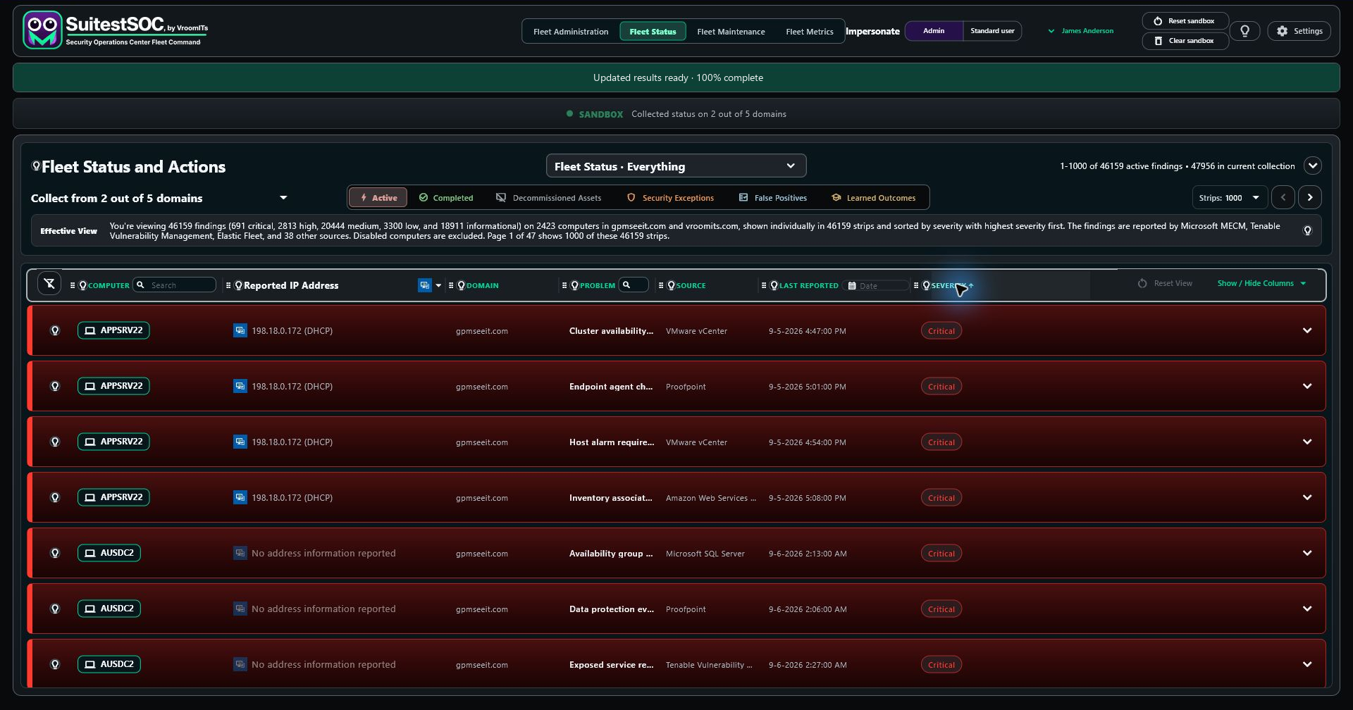1353x710 pixels.
Task: Open the Fleet Administration tab
Action: [571, 32]
